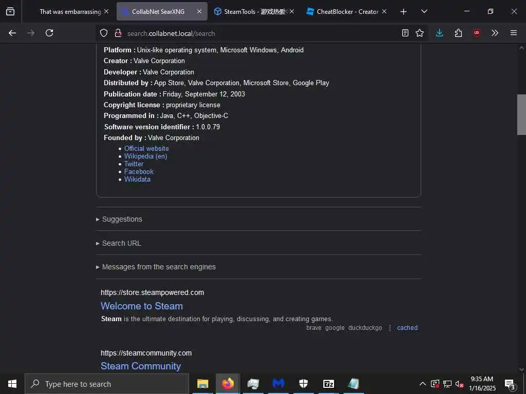Click page scrollbar thumb
The height and width of the screenshot is (394, 526).
click(521, 114)
